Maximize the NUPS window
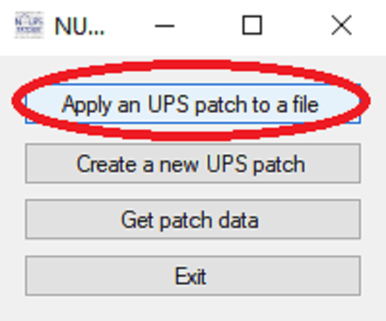This screenshot has height=321, width=386. (252, 26)
